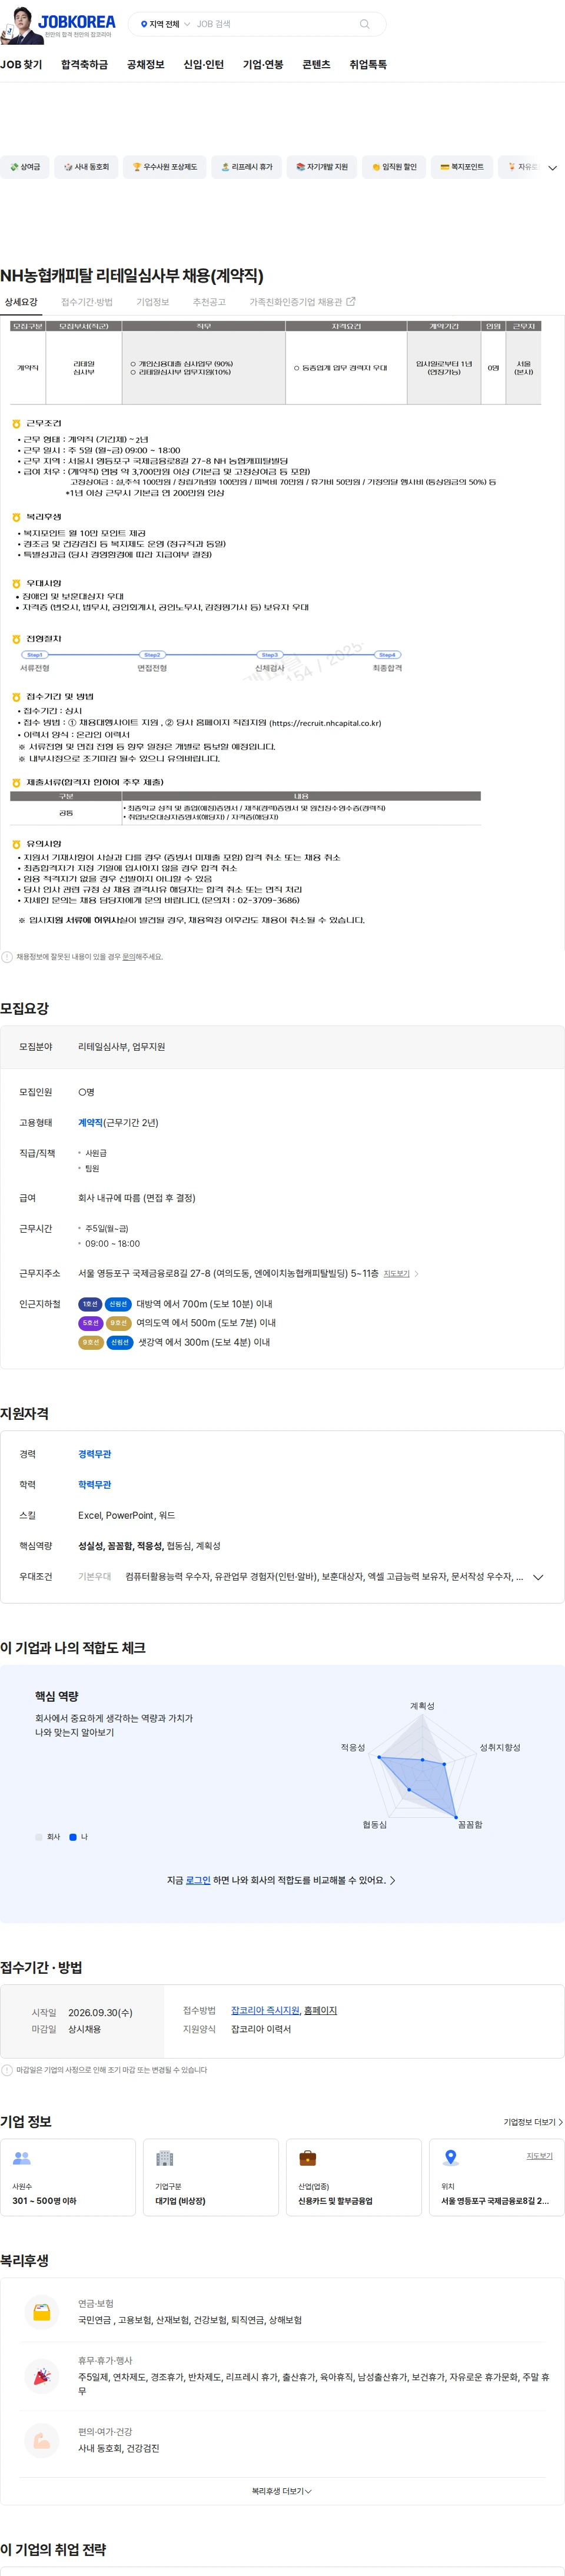Click the info icon beside 마감일 notice
565x2576 pixels.
pyautogui.click(x=7, y=2070)
